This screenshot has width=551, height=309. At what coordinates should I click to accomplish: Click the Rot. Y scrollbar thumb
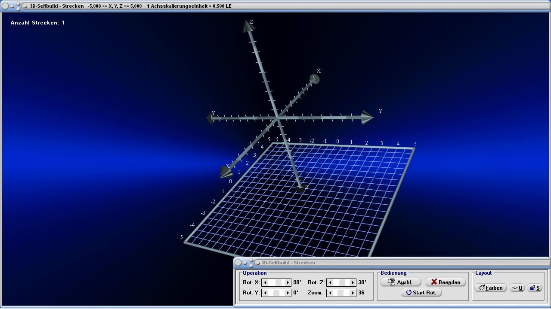click(277, 293)
